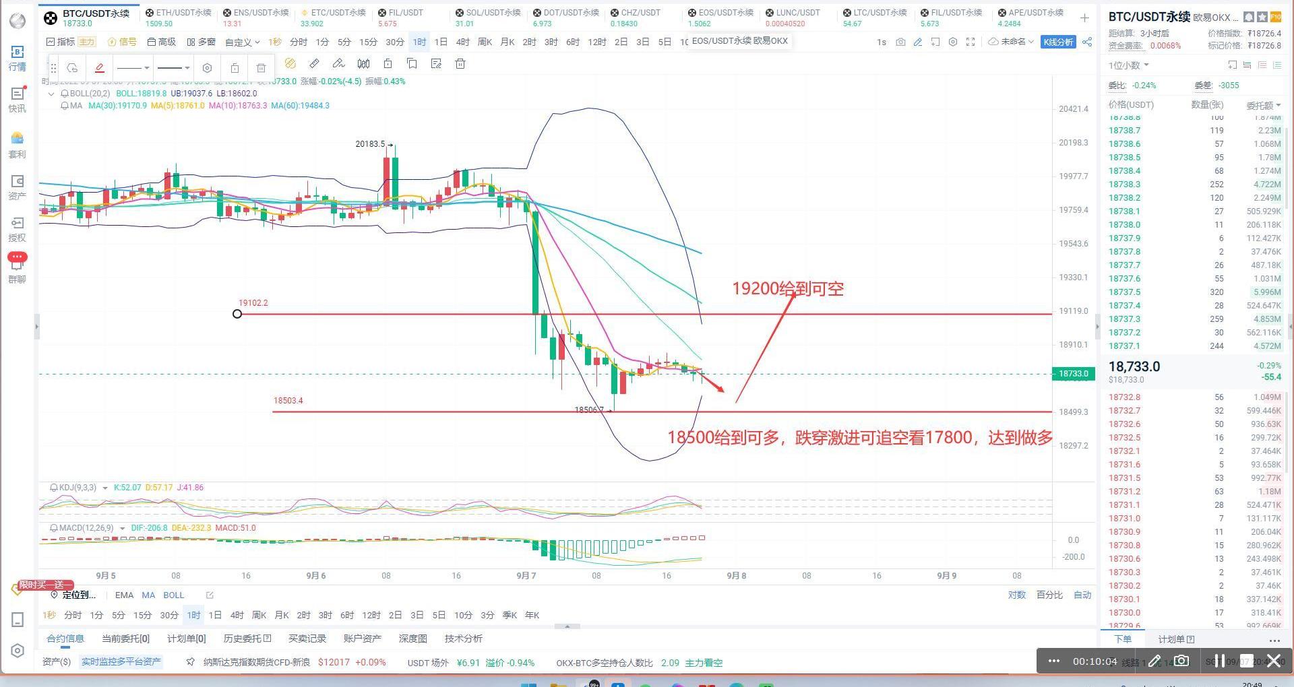The width and height of the screenshot is (1294, 687).
Task: Toggle the BOLL indicator at chart bottom
Action: [173, 595]
